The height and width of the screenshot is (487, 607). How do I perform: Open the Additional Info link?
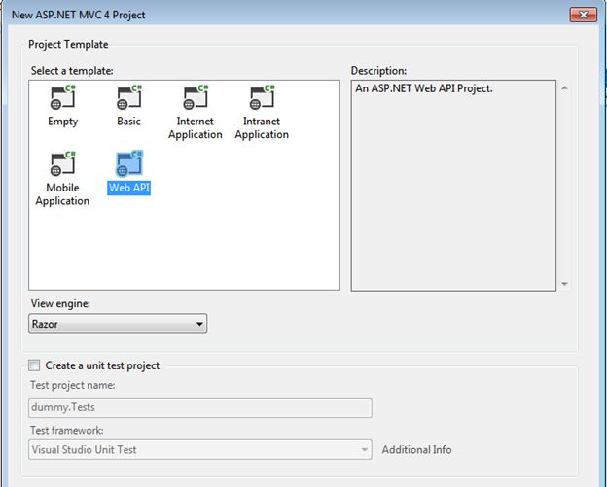pos(416,449)
